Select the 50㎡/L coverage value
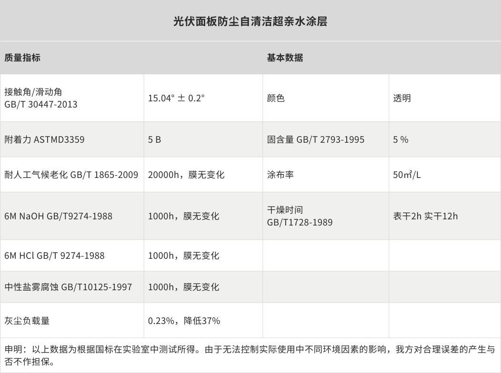Screen dimensions: 501x373 coord(407,175)
